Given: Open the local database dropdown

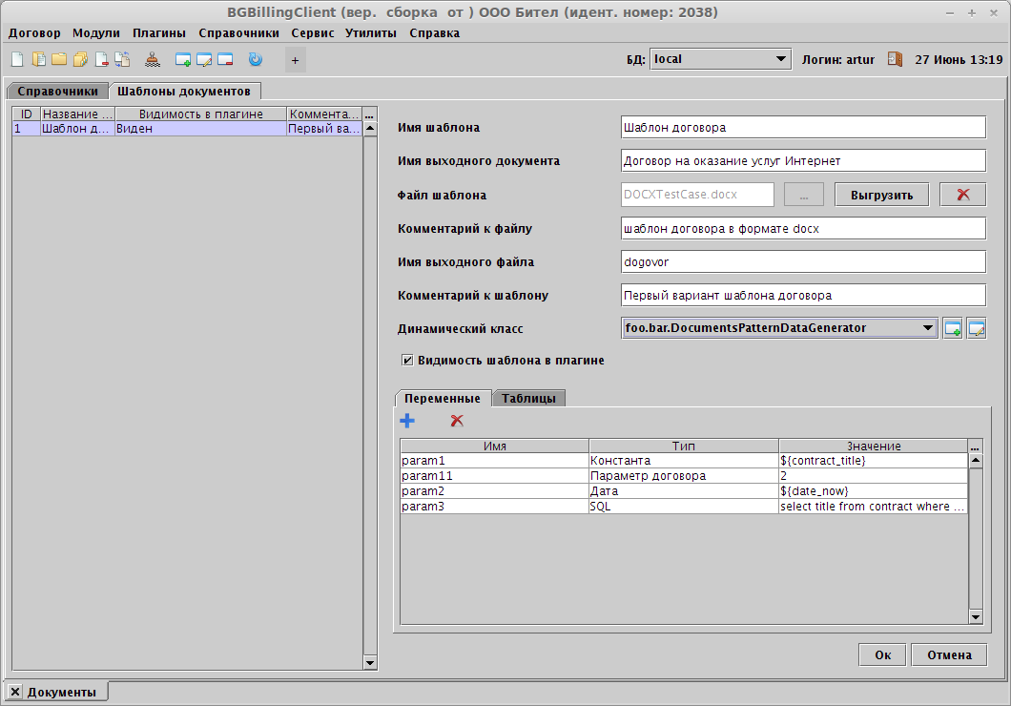Looking at the screenshot, I should (x=781, y=58).
